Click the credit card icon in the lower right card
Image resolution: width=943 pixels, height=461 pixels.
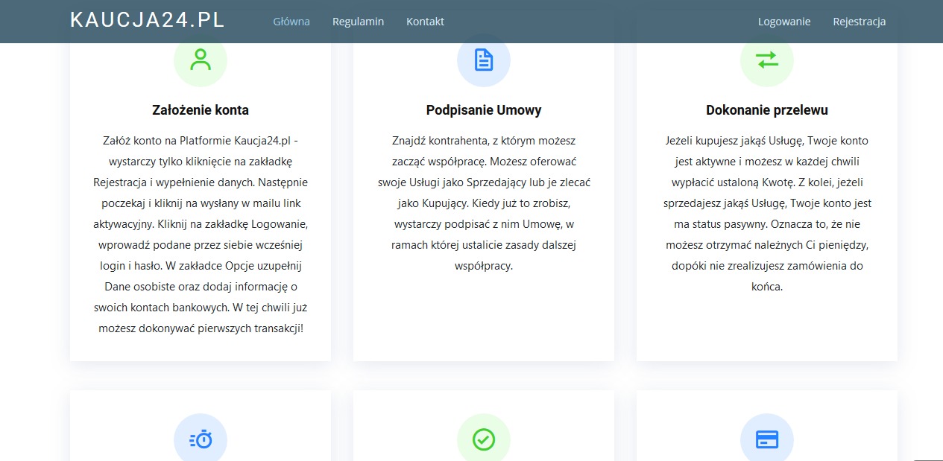tap(767, 439)
